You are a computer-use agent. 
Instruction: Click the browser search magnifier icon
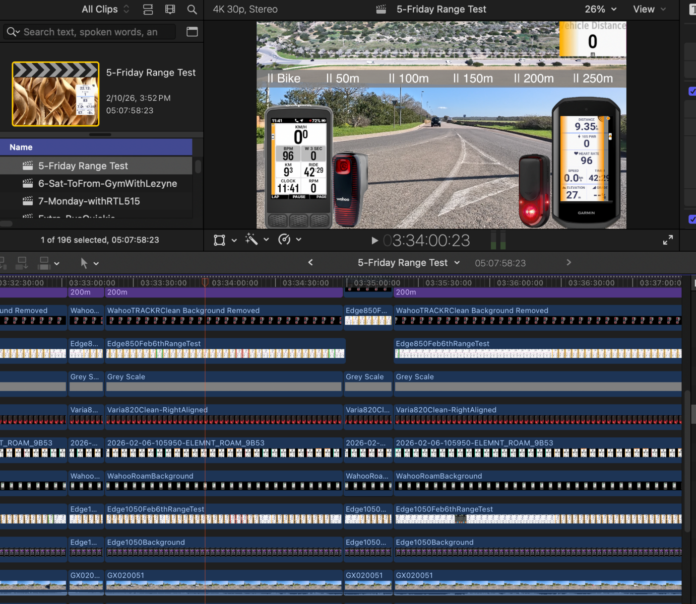(192, 9)
